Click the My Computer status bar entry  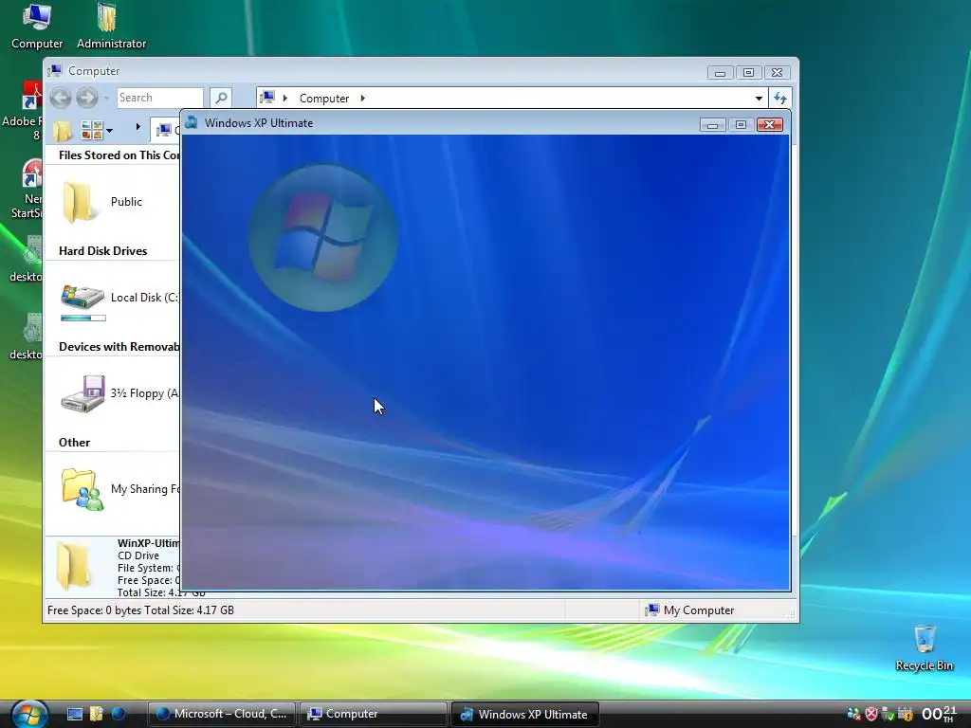(689, 610)
